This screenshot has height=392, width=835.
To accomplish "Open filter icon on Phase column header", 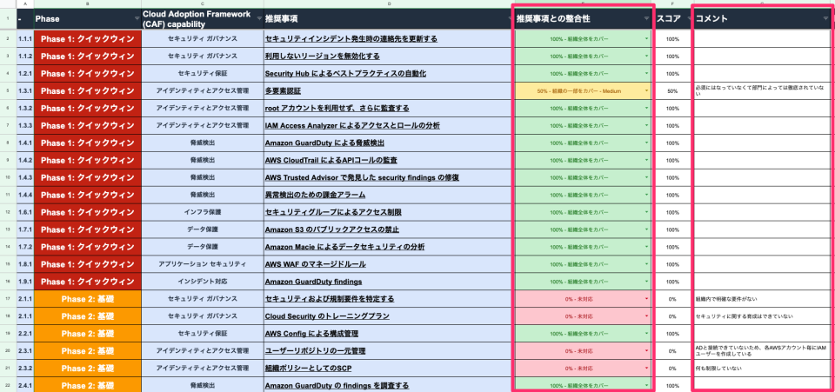I will (136, 19).
